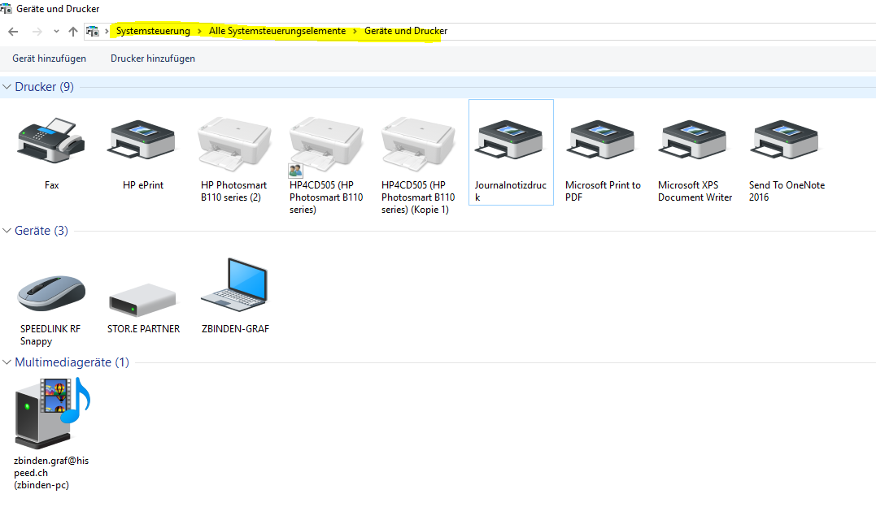
Task: Click Gerät hinzufügen
Action: click(49, 58)
